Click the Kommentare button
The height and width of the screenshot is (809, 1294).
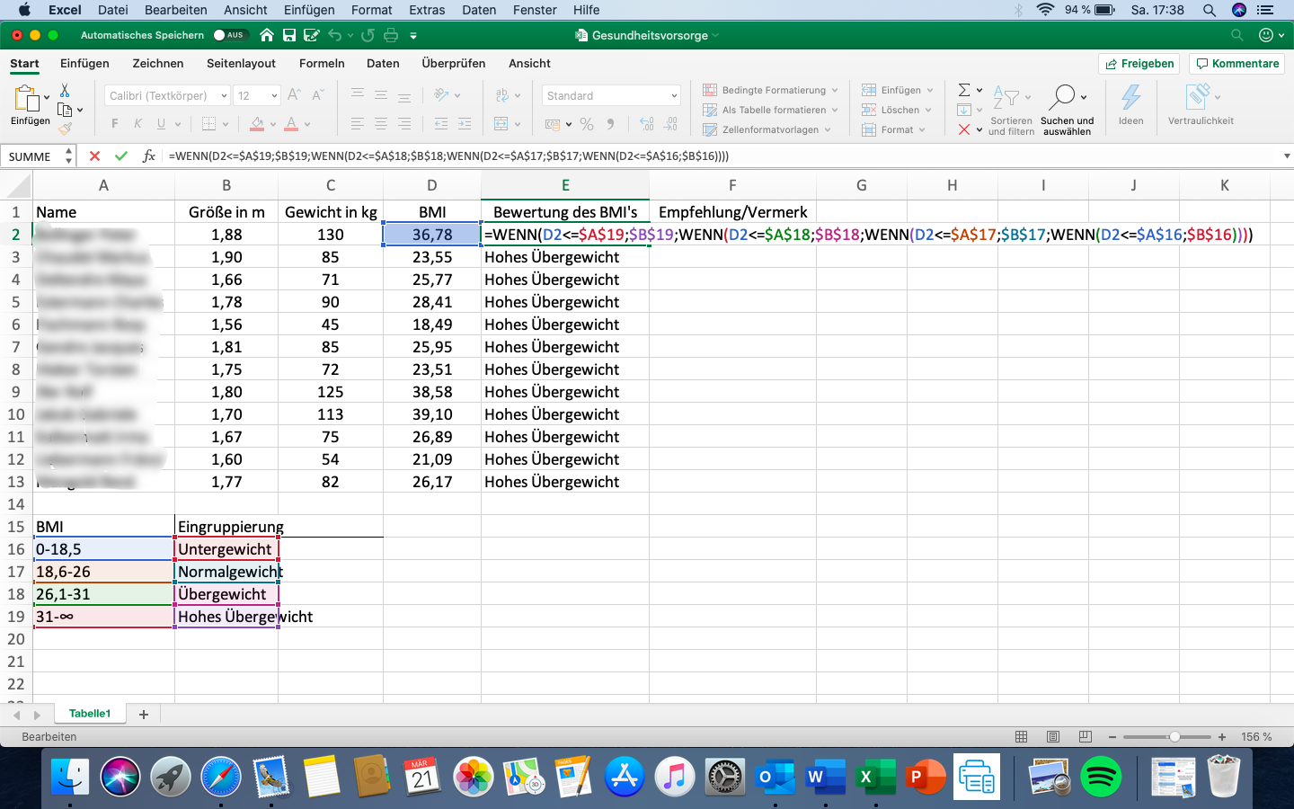click(x=1237, y=64)
